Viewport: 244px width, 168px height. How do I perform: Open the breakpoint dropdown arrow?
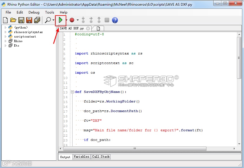pos(78,20)
